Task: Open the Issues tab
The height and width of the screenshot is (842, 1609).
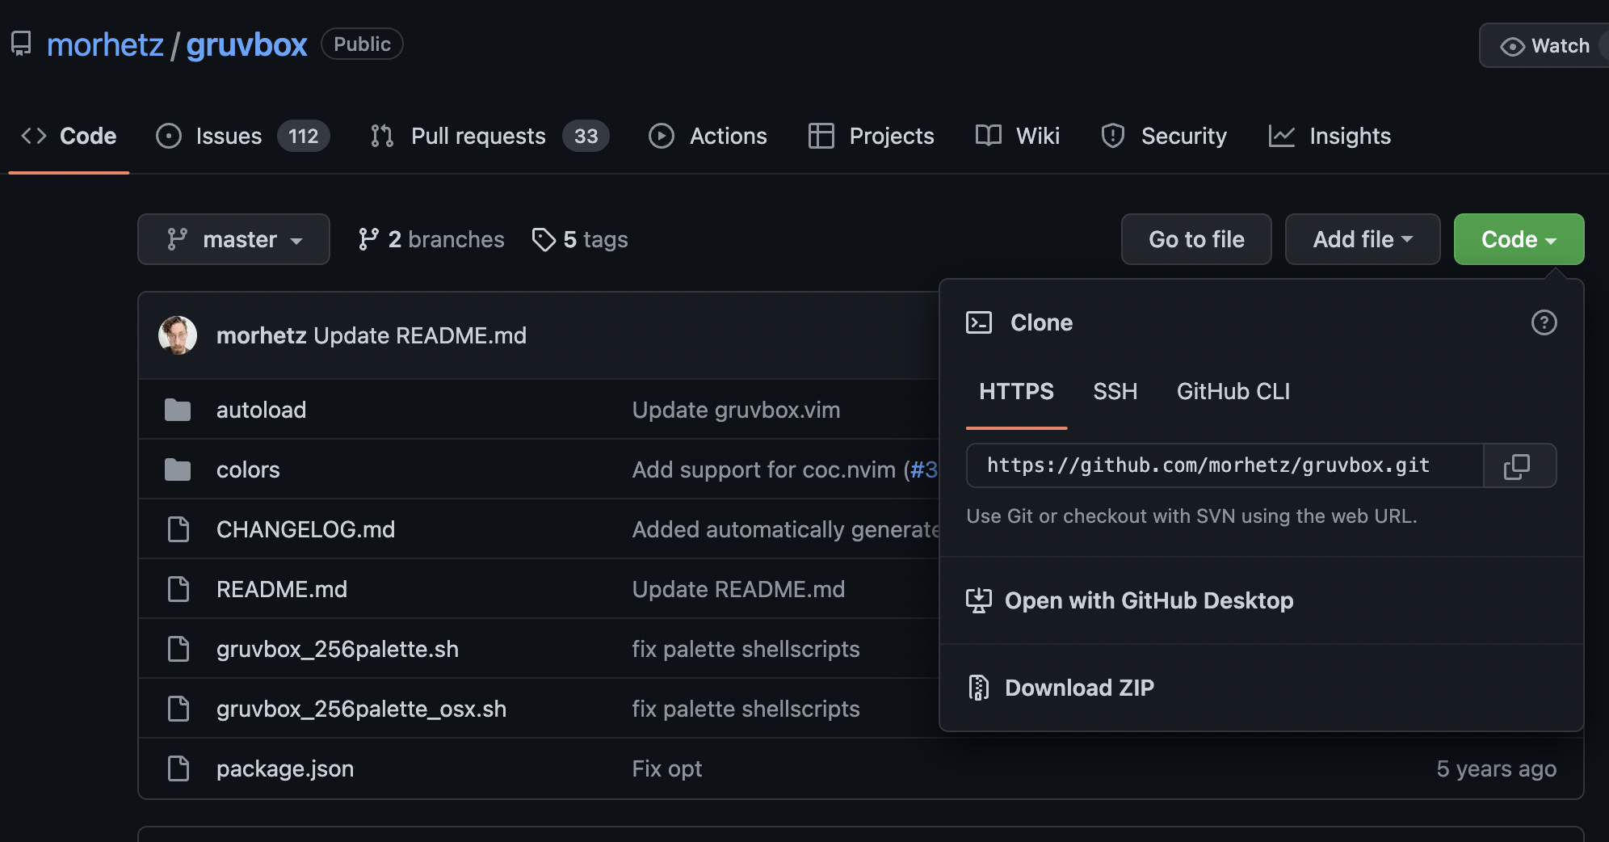Action: pos(242,136)
